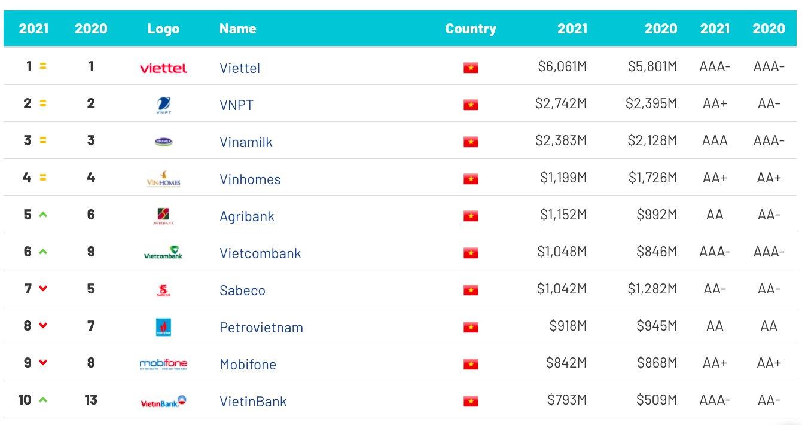Click the VNPT logo icon
This screenshot has width=802, height=425.
click(x=163, y=105)
